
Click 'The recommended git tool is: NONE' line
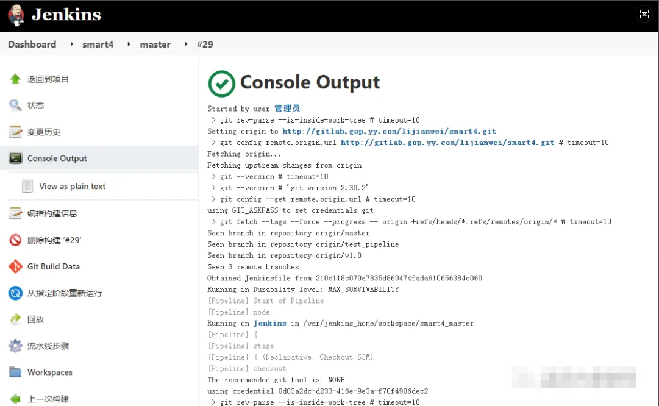coord(276,380)
